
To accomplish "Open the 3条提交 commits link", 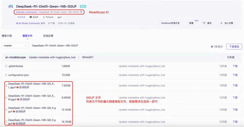I will point(218,46).
